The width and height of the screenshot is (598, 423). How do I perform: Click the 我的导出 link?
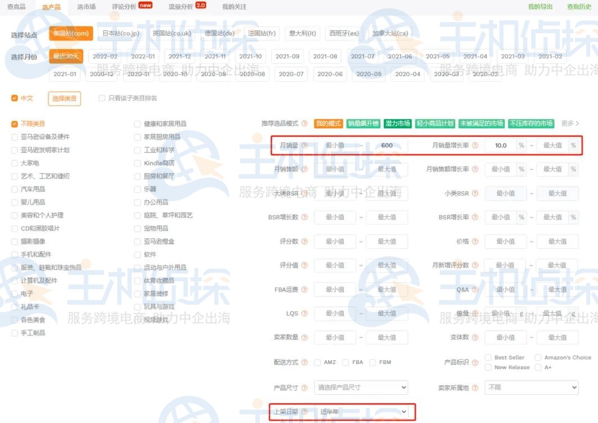pyautogui.click(x=540, y=7)
